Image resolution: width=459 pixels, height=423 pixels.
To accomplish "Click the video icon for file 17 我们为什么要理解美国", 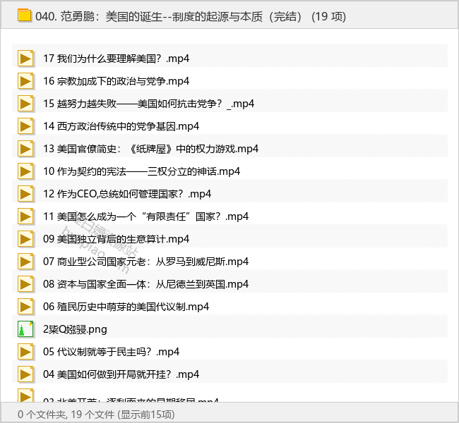I will (25, 59).
